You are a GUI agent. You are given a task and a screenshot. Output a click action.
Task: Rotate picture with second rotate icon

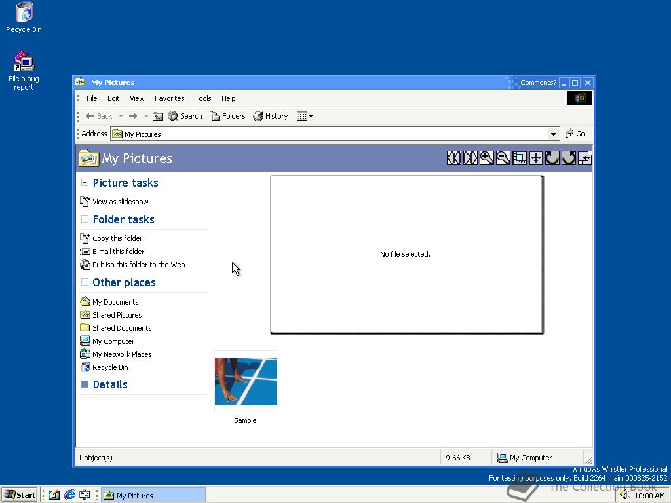tap(568, 158)
